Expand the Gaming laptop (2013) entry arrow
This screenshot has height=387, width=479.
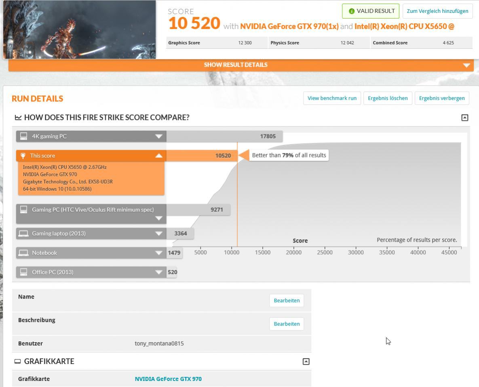tap(158, 234)
